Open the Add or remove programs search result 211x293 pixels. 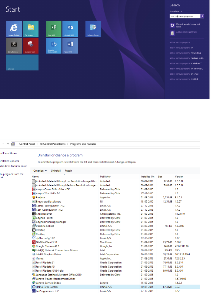tap(187, 33)
